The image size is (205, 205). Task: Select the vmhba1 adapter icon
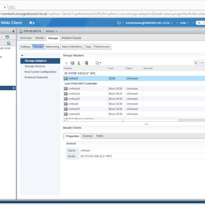click(x=66, y=78)
